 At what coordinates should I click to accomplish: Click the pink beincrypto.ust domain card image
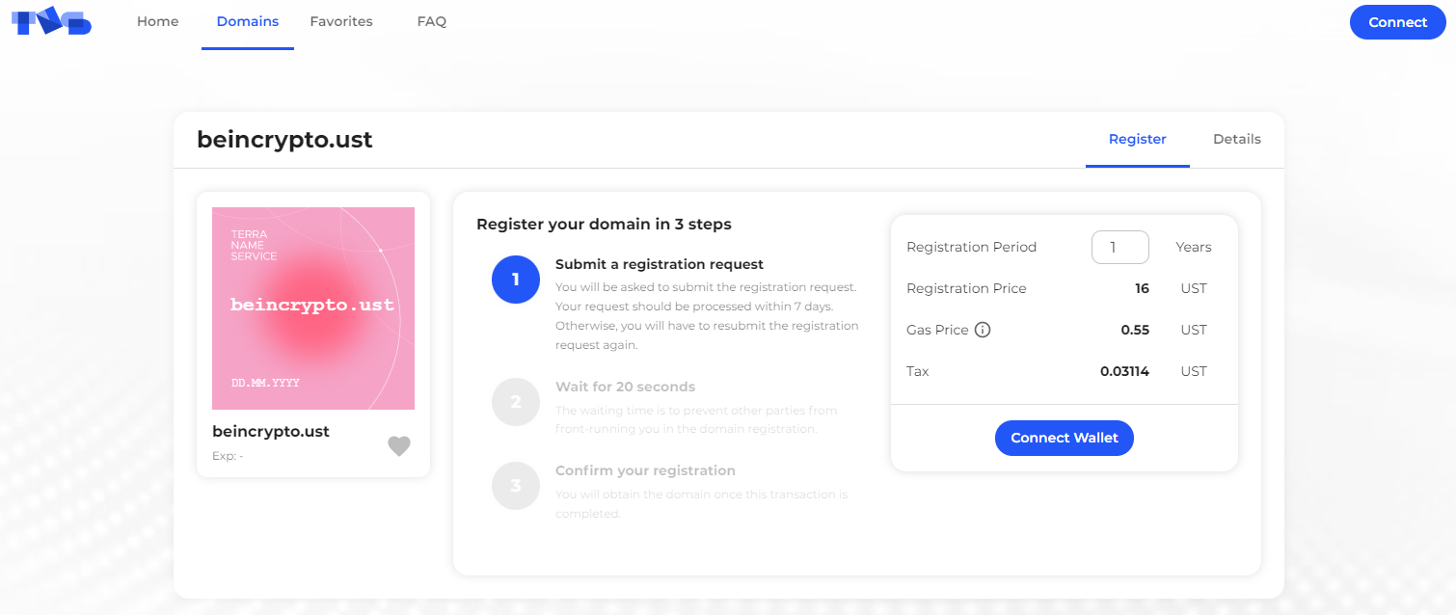click(x=313, y=308)
